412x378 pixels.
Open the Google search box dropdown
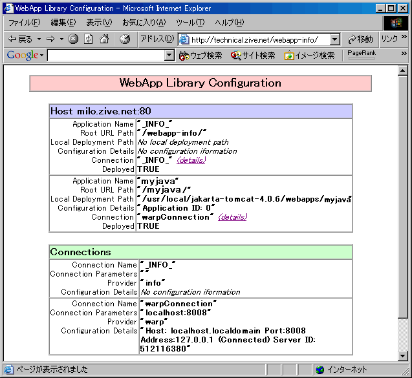point(169,56)
